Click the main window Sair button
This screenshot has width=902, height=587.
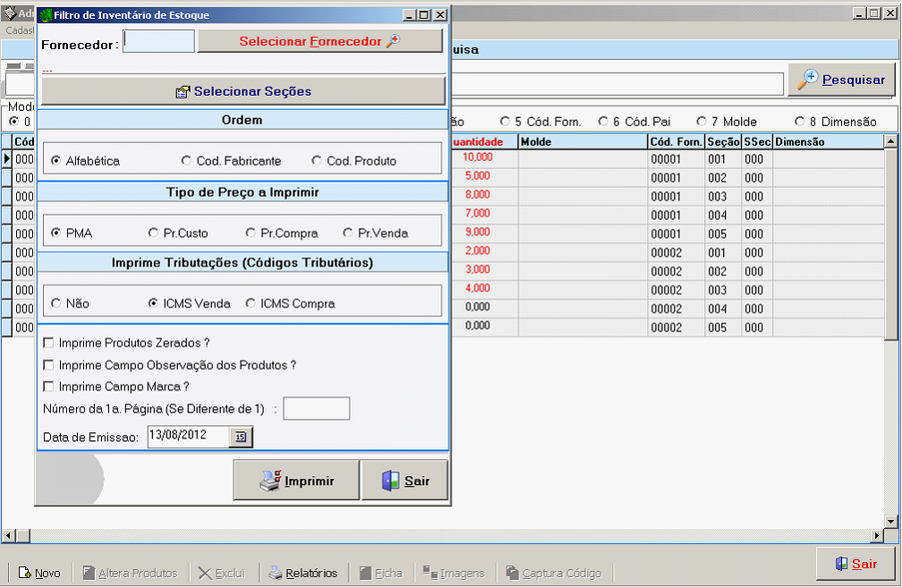855,564
